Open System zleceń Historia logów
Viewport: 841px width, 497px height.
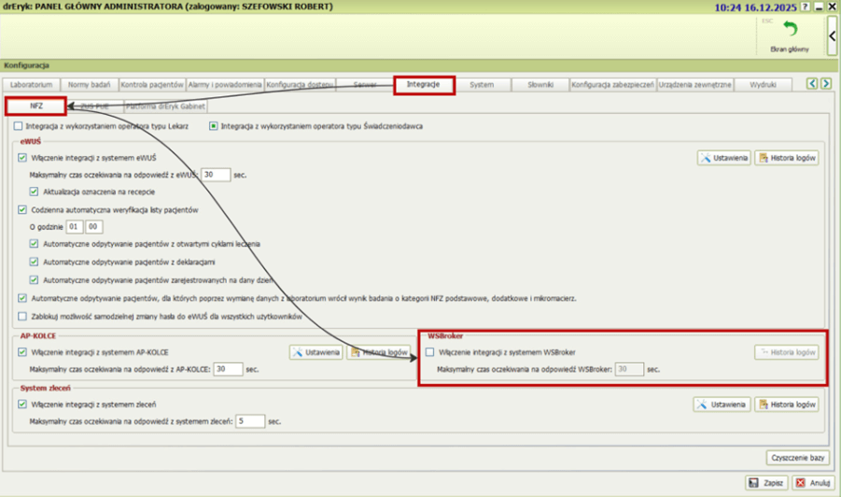tap(787, 405)
